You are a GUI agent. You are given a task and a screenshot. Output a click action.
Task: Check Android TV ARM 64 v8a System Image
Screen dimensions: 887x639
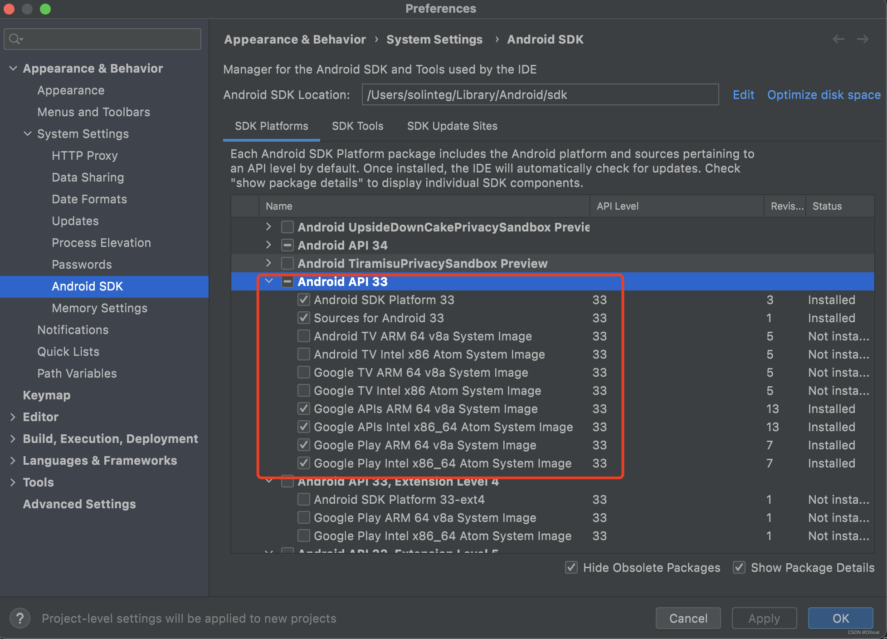(x=303, y=336)
